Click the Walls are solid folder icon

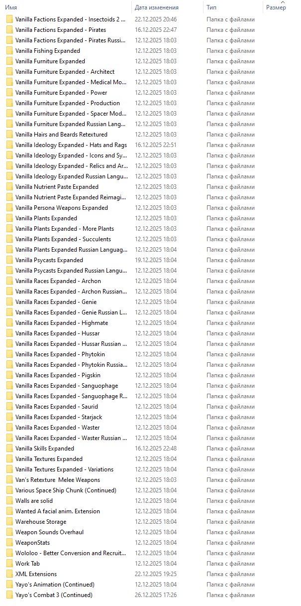9,501
